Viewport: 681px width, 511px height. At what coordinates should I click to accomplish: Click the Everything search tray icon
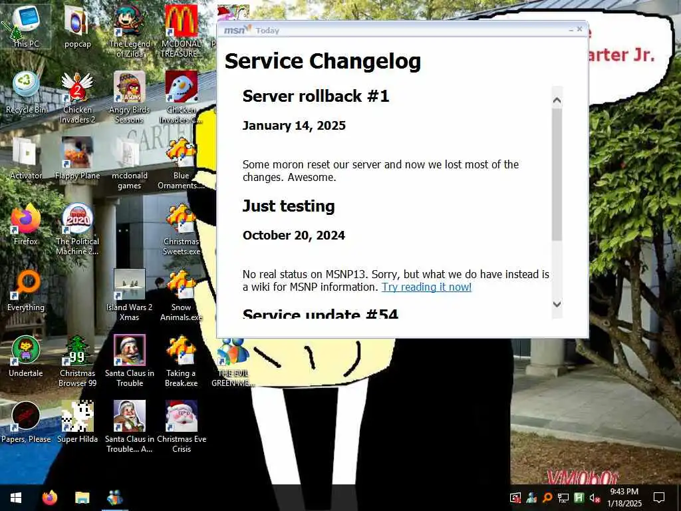click(x=547, y=498)
